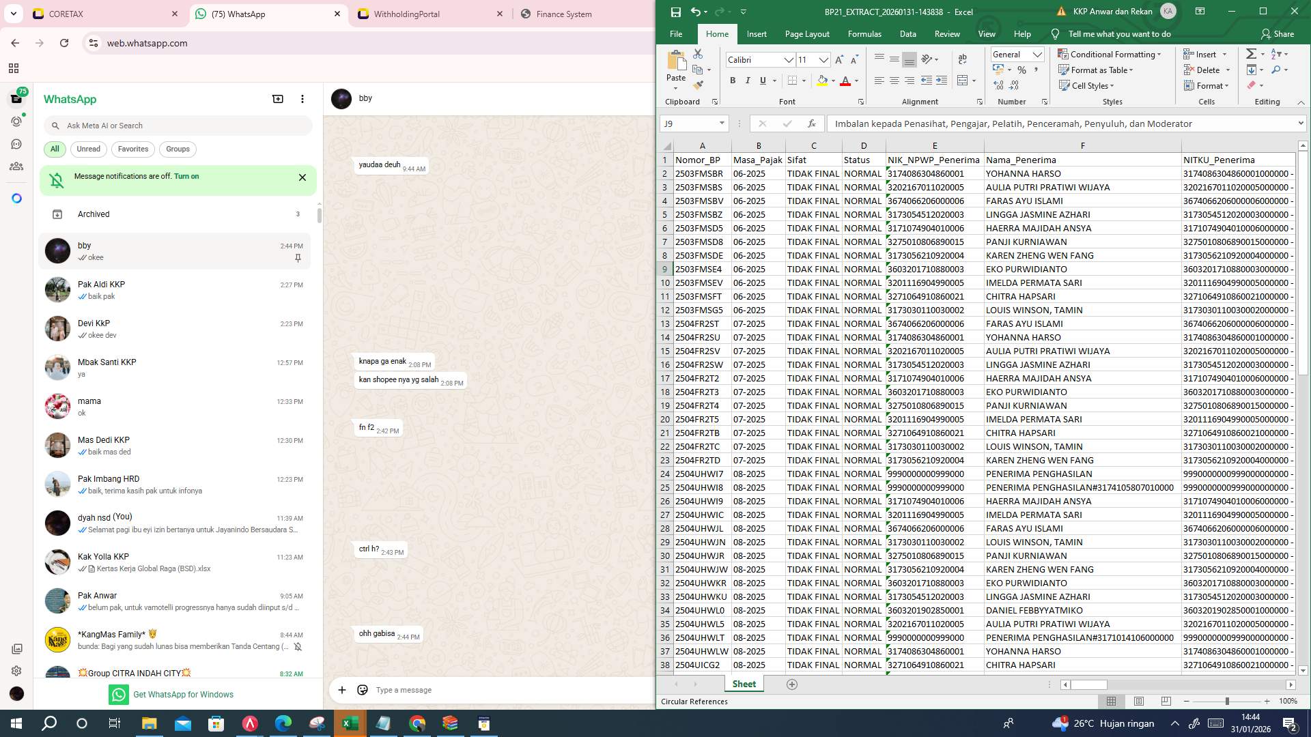Click the Type a message field
The image size is (1311, 737).
pyautogui.click(x=478, y=690)
